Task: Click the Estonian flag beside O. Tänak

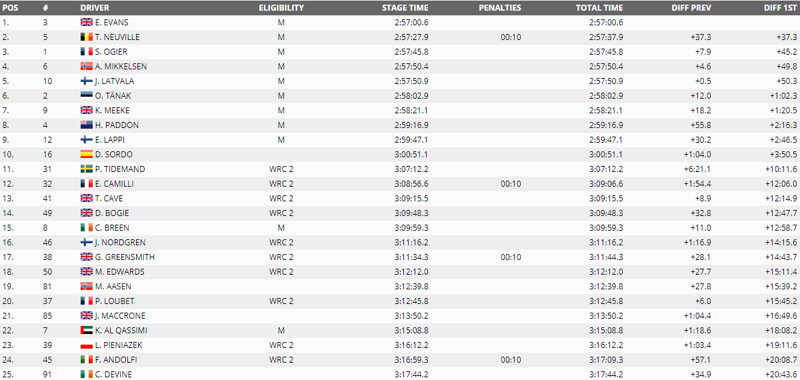Action: point(86,95)
